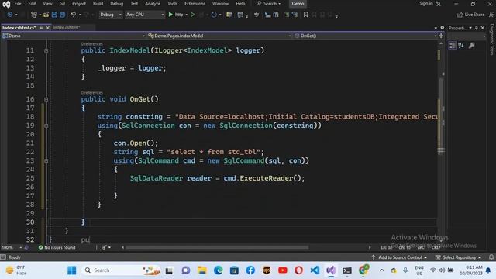Screen dimensions: 496x279
Task: Close the Index.cshtml.cs tab
Action: [48, 28]
